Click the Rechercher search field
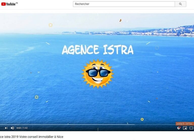The height and width of the screenshot is (140, 194). click(124, 4)
